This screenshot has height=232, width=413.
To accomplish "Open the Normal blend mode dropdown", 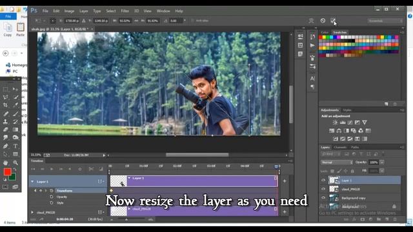I will coord(337,162).
